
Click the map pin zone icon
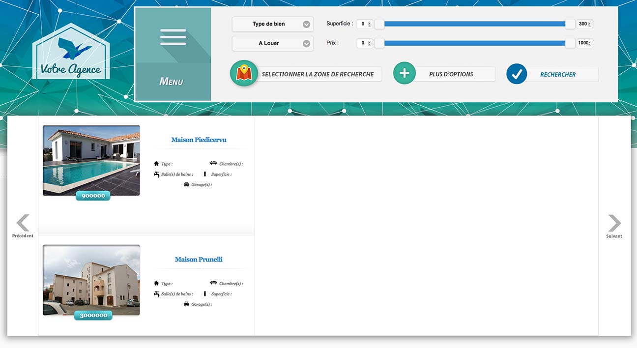pos(244,74)
